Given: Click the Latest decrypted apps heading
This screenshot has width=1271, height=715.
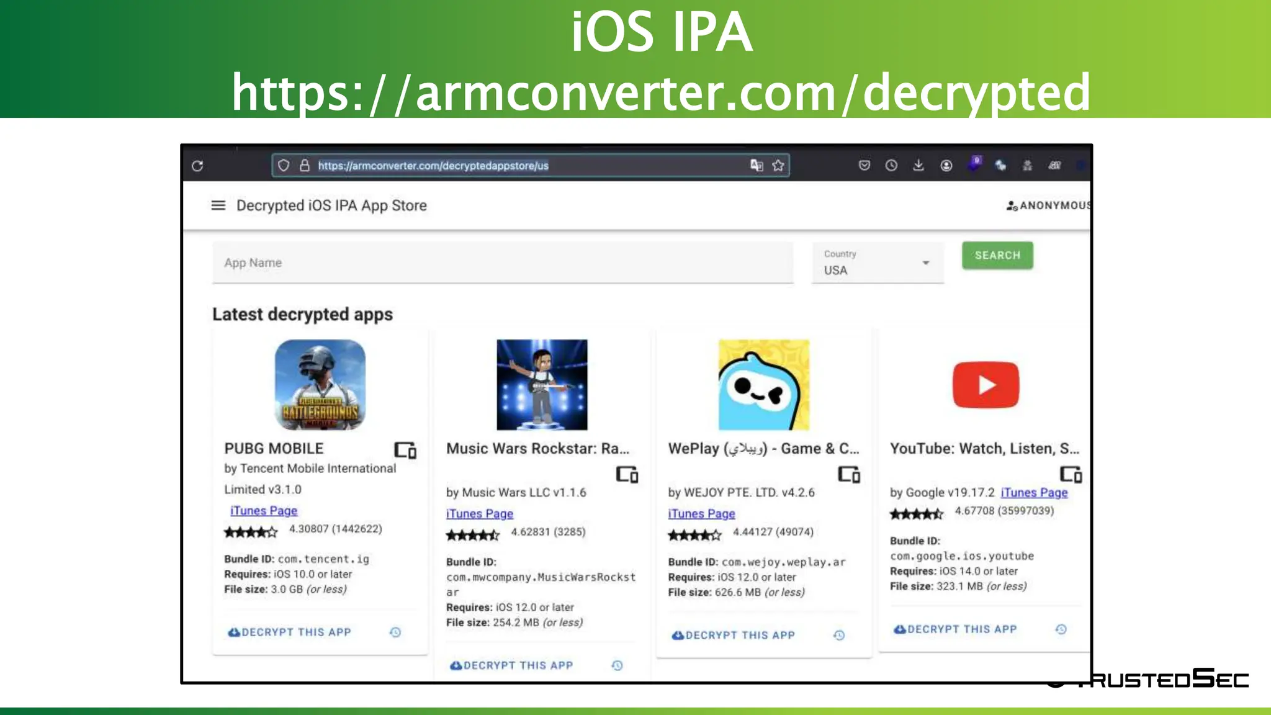Looking at the screenshot, I should [302, 315].
